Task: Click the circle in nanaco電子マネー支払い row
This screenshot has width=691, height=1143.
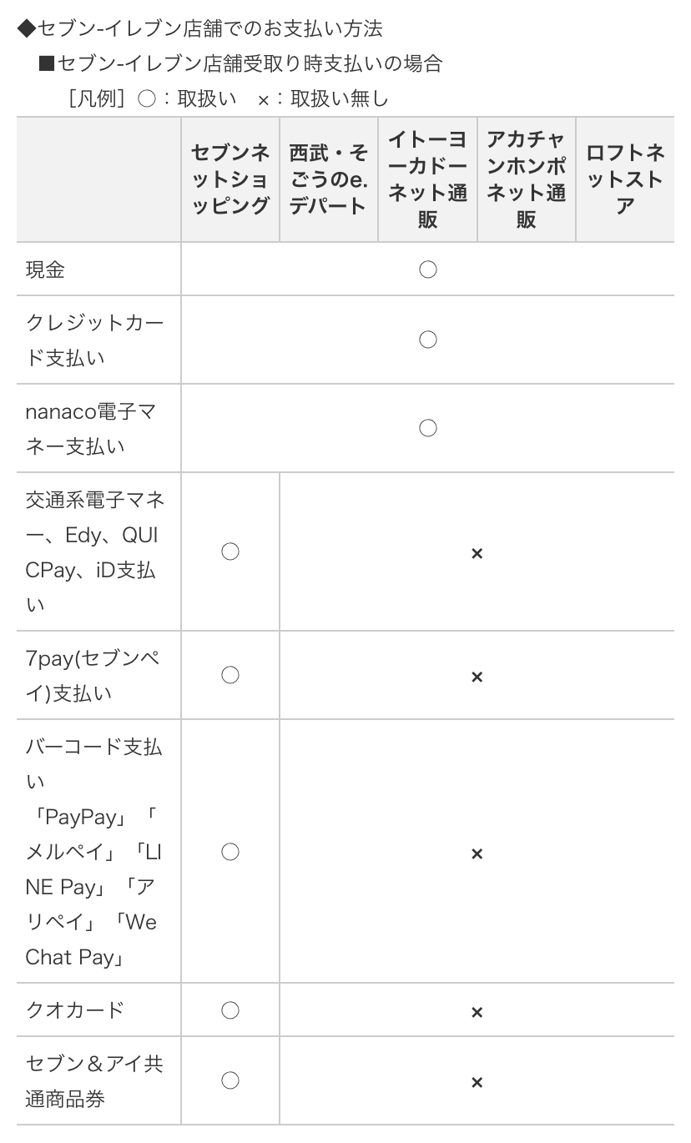Action: tap(427, 428)
